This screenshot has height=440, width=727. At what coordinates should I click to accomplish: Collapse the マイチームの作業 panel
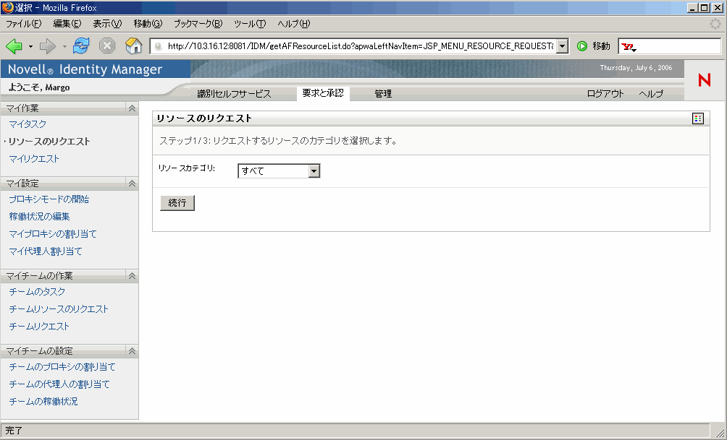tap(130, 275)
